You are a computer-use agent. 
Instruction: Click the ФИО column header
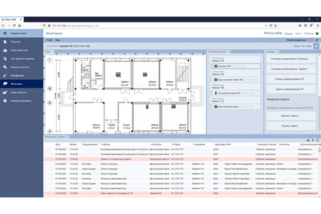[229, 144]
